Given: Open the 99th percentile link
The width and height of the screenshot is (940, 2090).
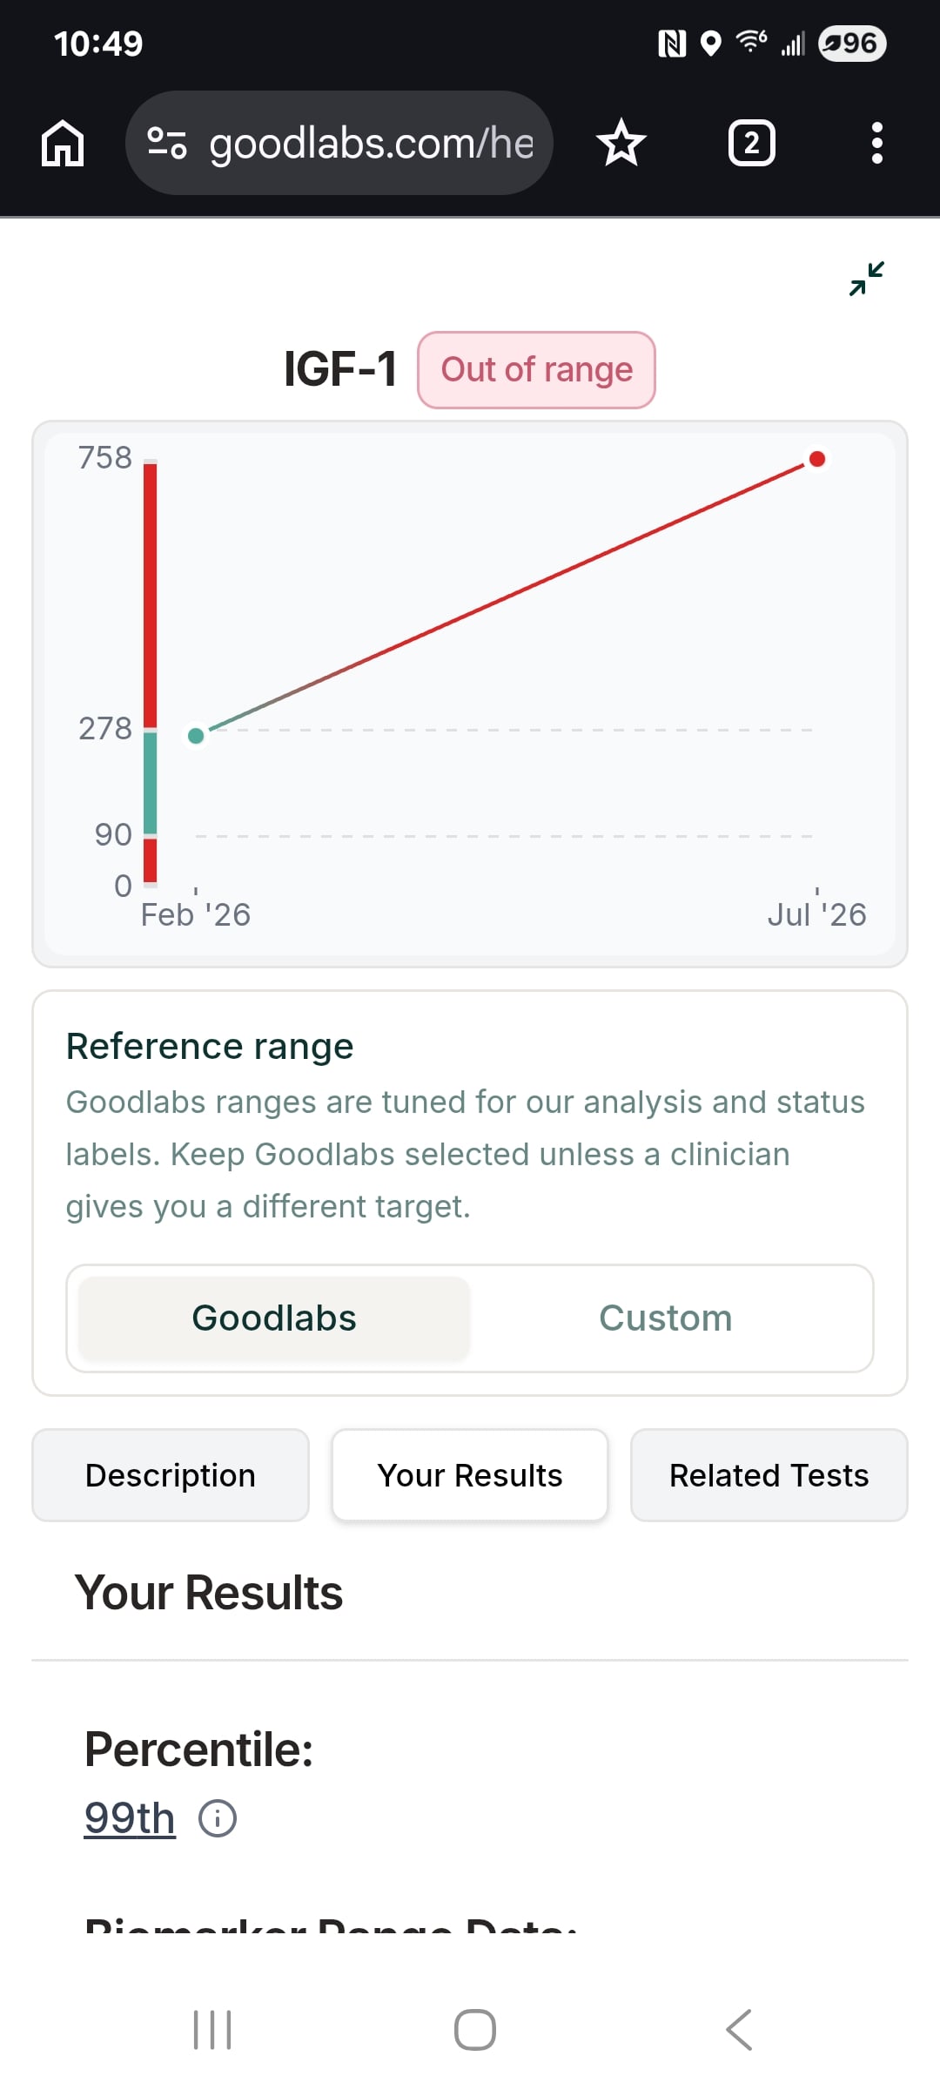Looking at the screenshot, I should pyautogui.click(x=130, y=1818).
